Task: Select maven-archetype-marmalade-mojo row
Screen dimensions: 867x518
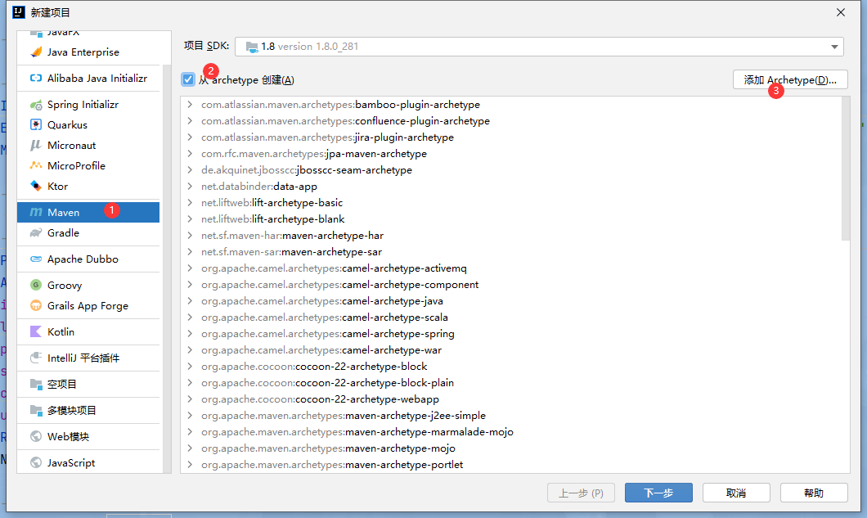Action: [x=510, y=432]
